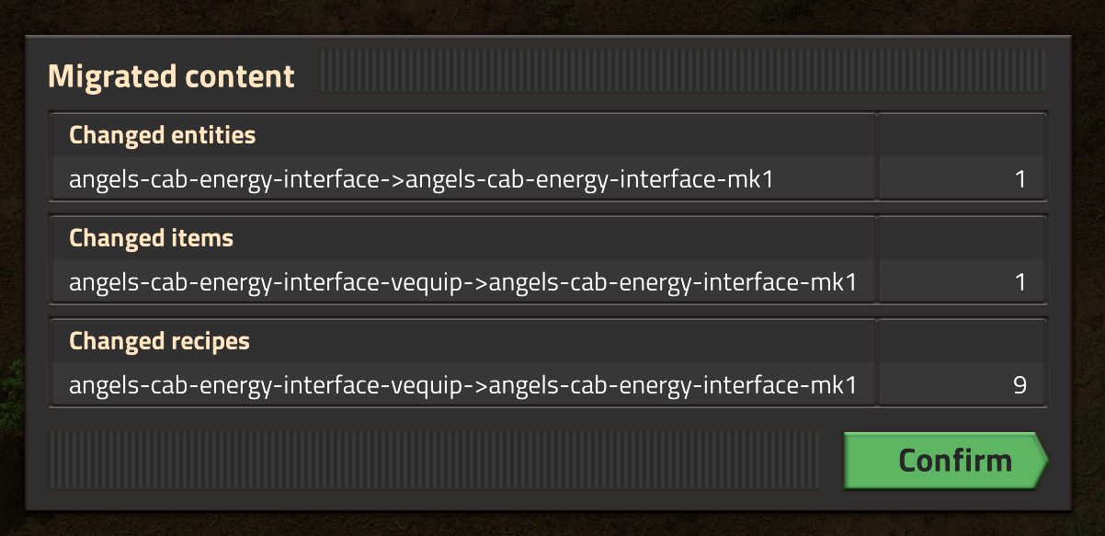Click empty count header beside Changed recipes
This screenshot has height=536, width=1105.
962,341
